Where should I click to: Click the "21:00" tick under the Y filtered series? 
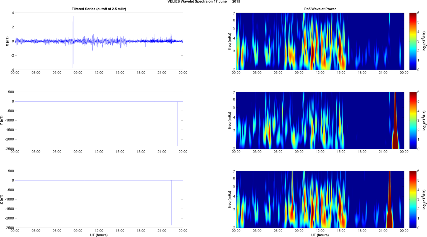(x=162, y=152)
